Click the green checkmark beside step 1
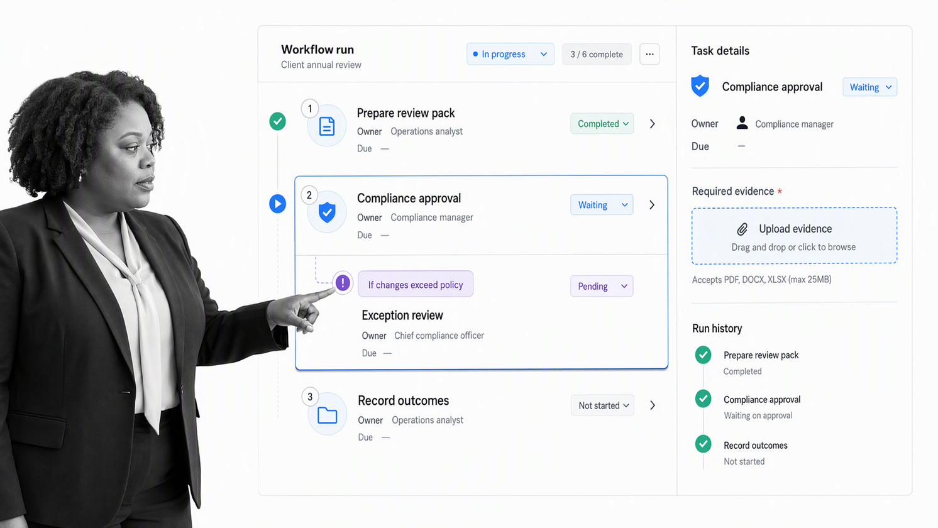 point(277,121)
